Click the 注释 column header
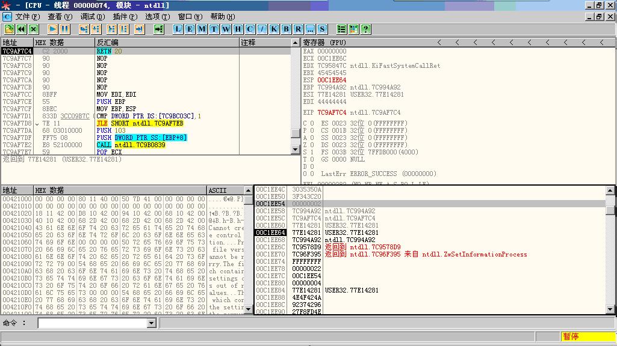This screenshot has width=617, height=346. (x=265, y=43)
